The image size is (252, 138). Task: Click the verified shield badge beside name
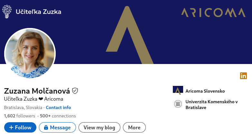(75, 91)
